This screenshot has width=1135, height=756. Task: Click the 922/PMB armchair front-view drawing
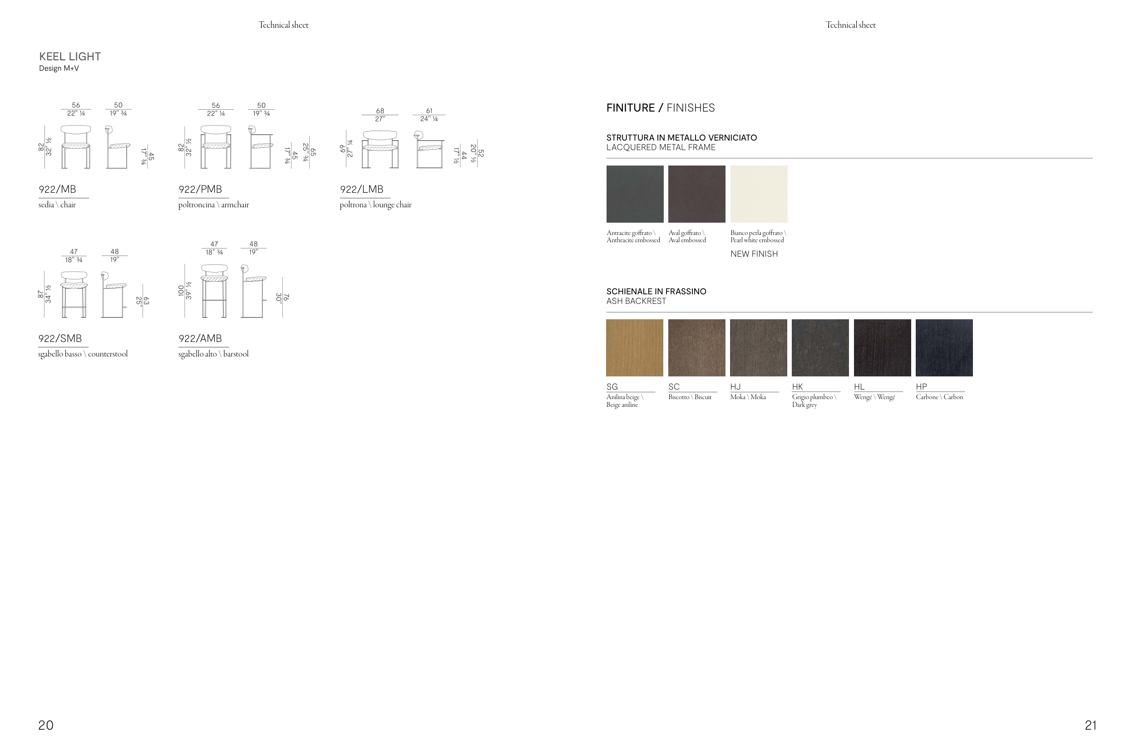[x=216, y=146]
